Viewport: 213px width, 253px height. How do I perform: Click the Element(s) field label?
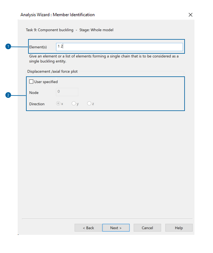click(38, 47)
